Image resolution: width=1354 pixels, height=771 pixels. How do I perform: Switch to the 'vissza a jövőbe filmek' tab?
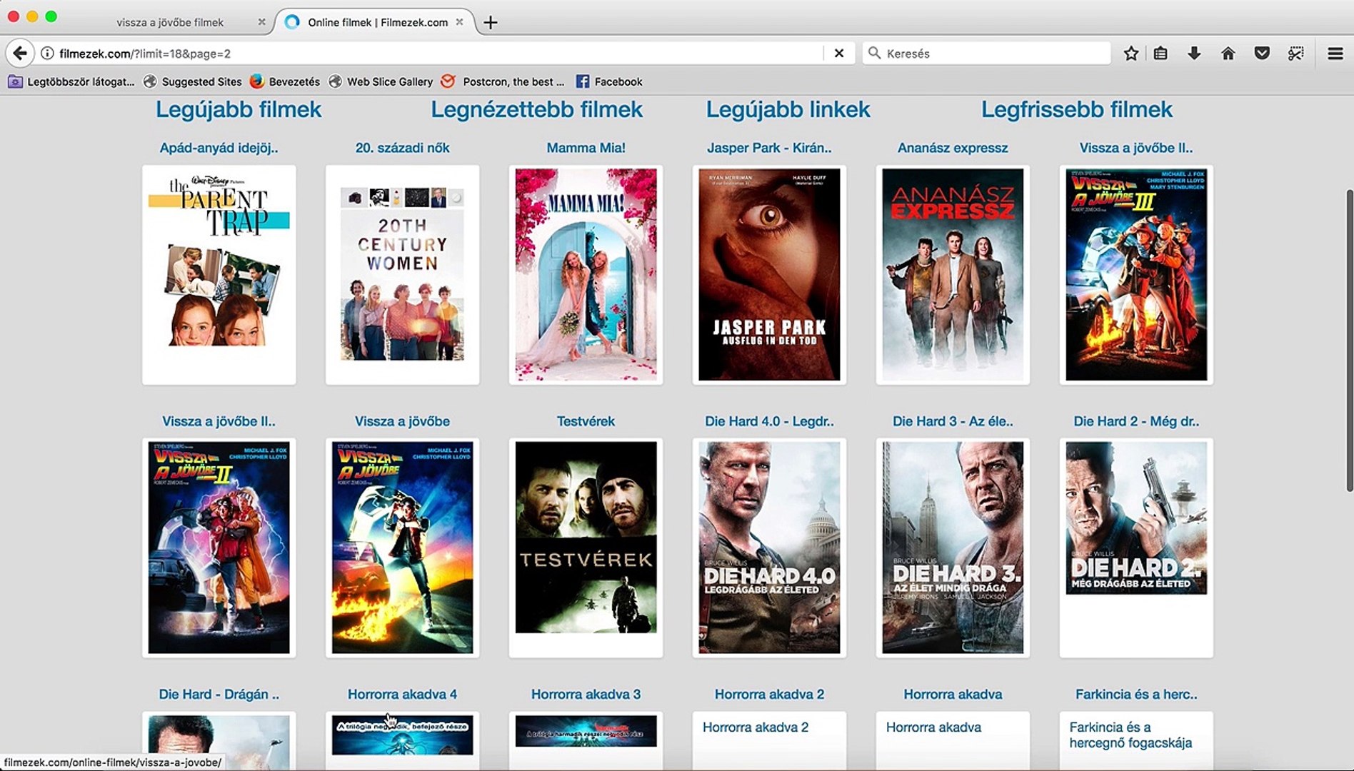pos(170,22)
